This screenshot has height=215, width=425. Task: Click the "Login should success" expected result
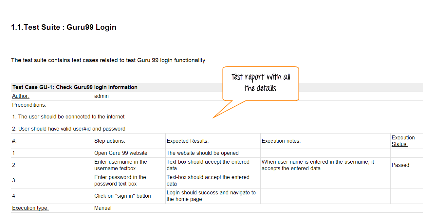point(211,196)
